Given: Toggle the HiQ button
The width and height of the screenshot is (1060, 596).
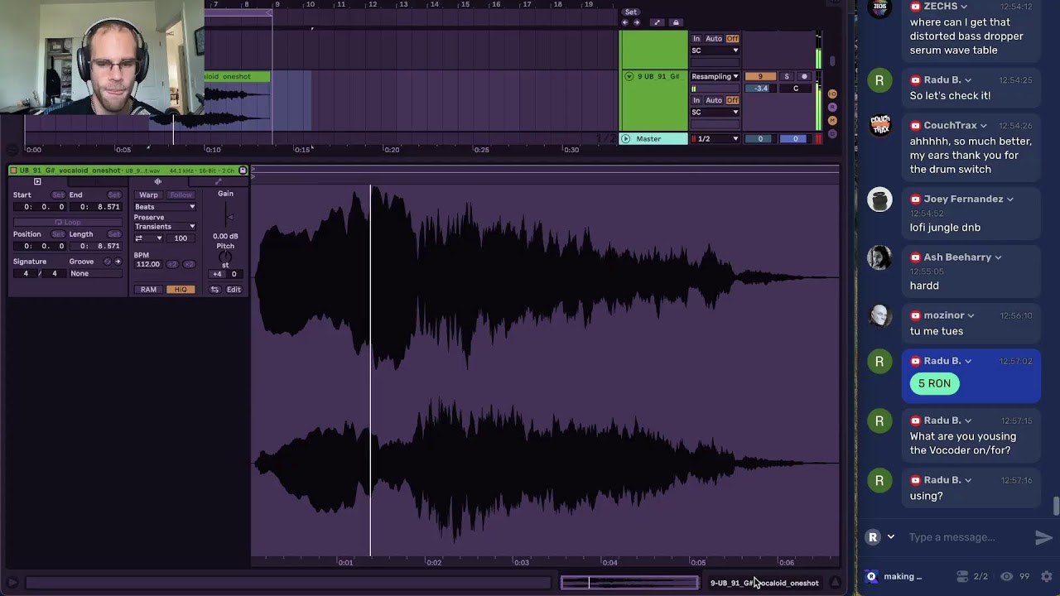Looking at the screenshot, I should coord(181,290).
